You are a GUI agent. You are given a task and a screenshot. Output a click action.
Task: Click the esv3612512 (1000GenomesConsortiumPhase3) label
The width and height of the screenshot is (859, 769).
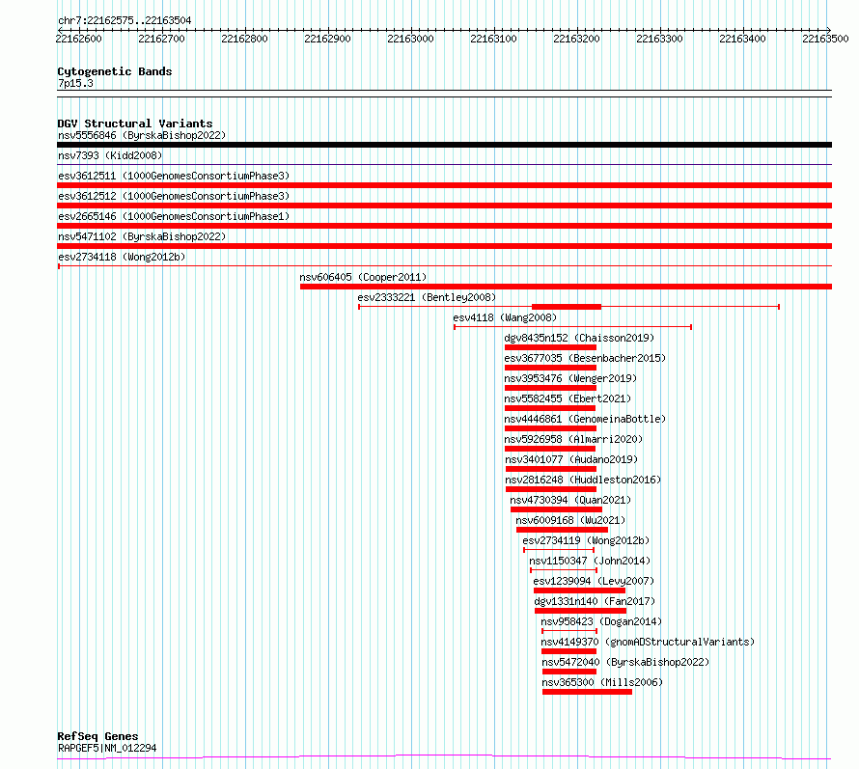tap(174, 196)
